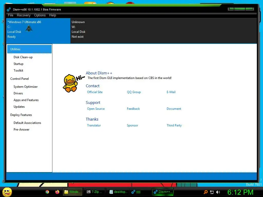
Task: Open the Open Source link
Action: click(96, 109)
